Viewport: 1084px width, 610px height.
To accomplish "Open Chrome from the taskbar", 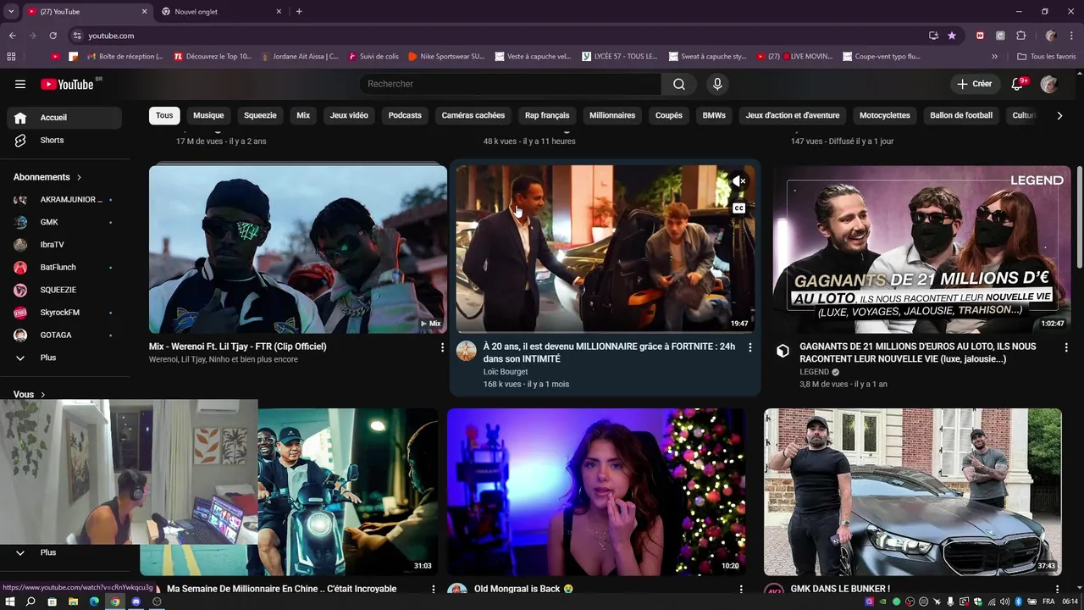I will click(x=115, y=602).
